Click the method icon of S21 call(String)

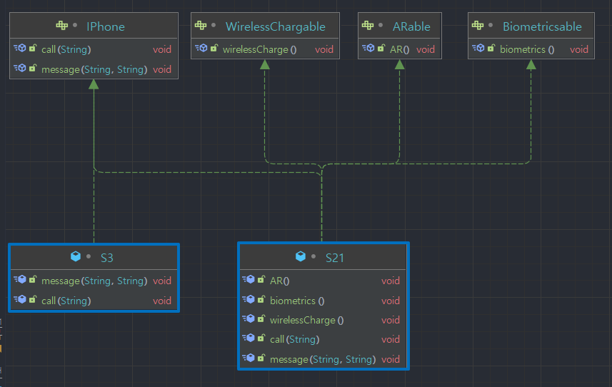pyautogui.click(x=249, y=338)
